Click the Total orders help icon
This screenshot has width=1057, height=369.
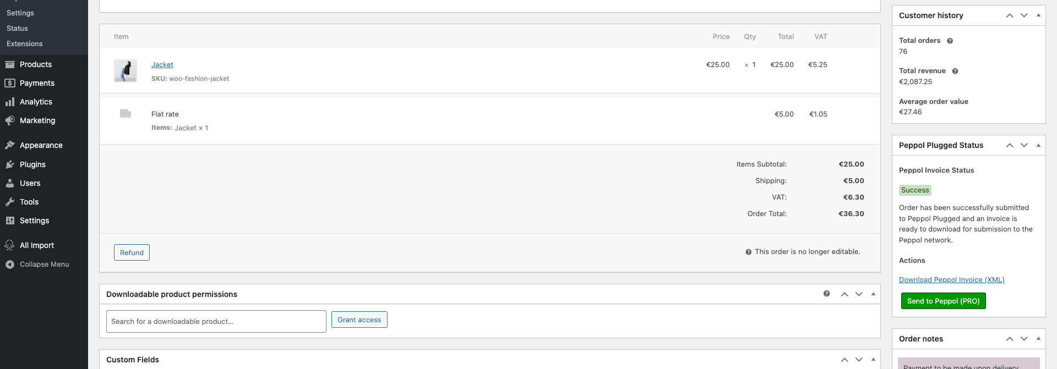[x=950, y=41]
